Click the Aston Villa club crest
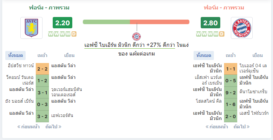273x140 pixels. click(x=31, y=28)
